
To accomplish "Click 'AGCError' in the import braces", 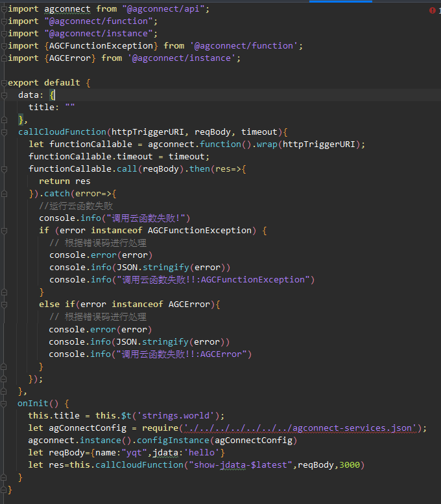I will coord(70,58).
